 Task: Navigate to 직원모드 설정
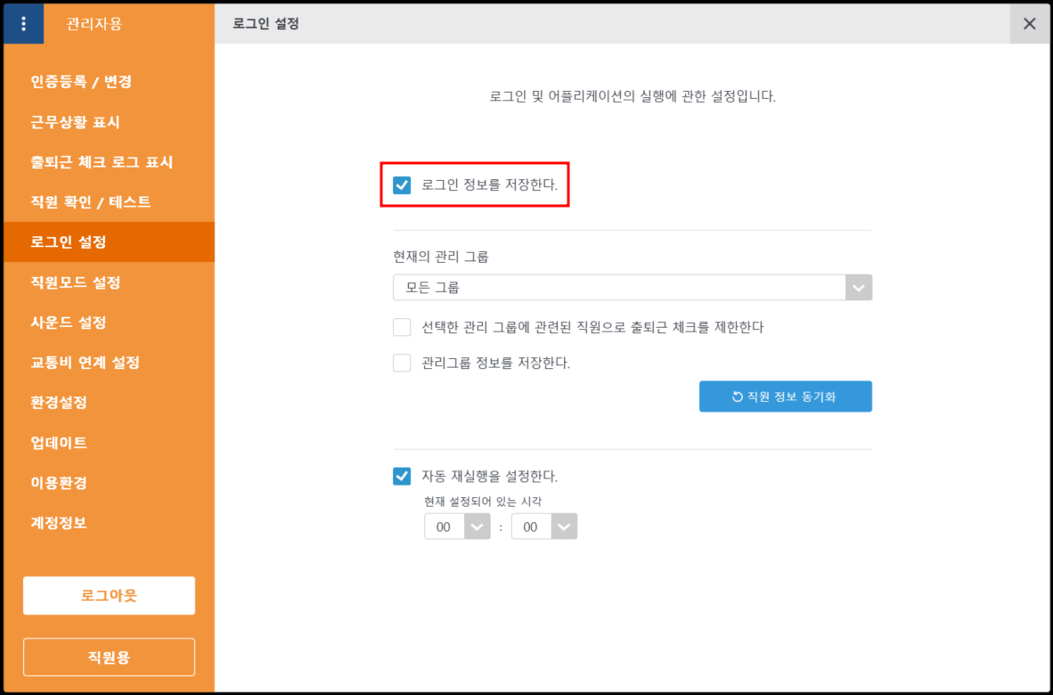point(76,282)
